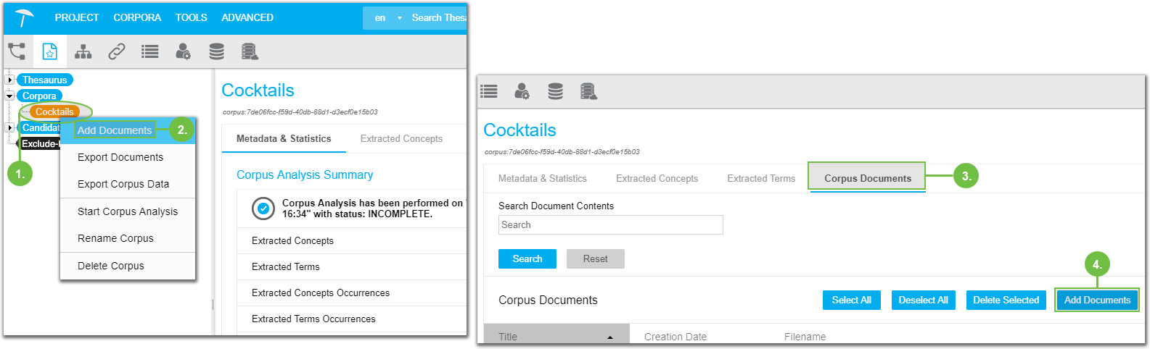Screen dimensions: 1150x349
Task: Open user settings icon above the Corpus Documents view
Action: 522,91
